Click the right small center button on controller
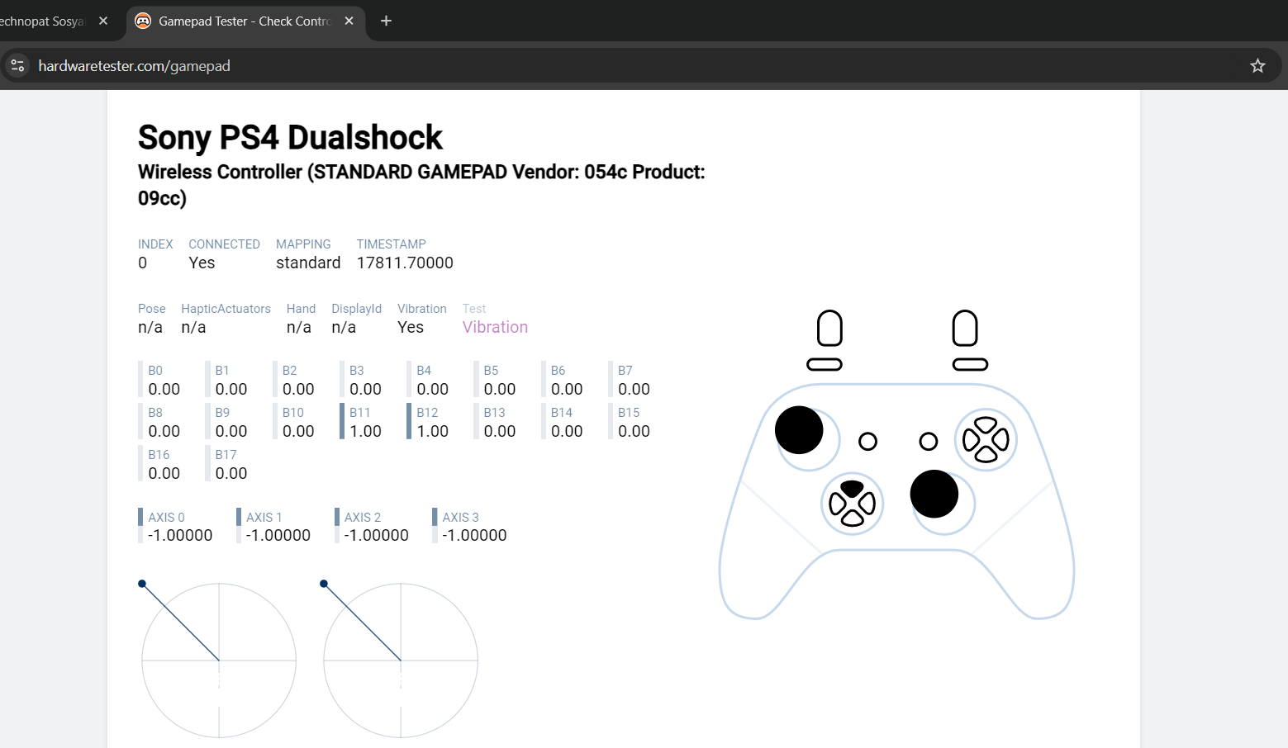Viewport: 1288px width, 748px height. click(x=929, y=442)
